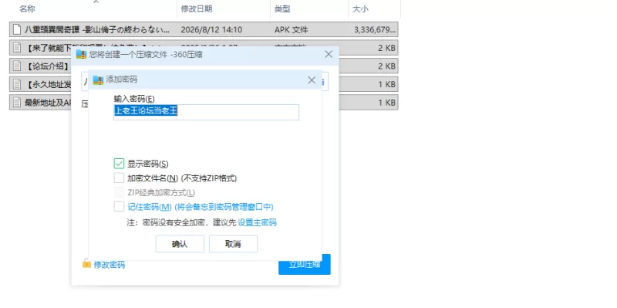Select the 八重隠異聞奇譚 APK file row

(x=204, y=29)
